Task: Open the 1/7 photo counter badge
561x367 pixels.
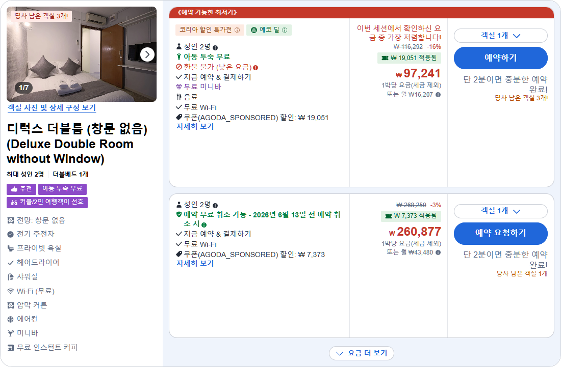Action: pyautogui.click(x=23, y=88)
